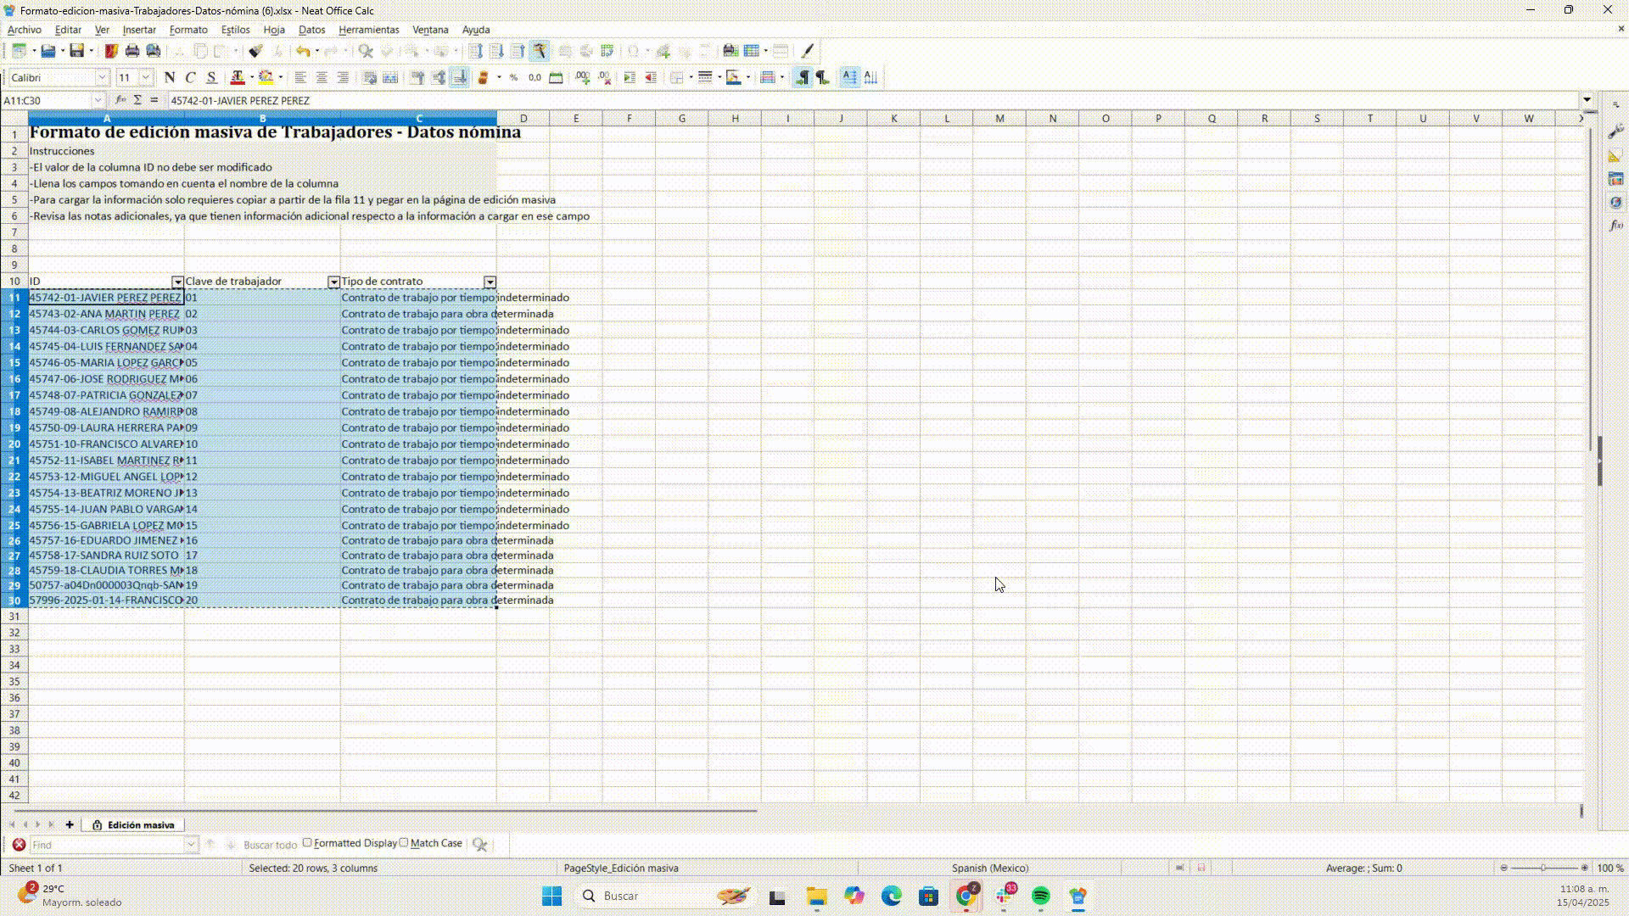Select the Clone Formatting paintbrush
The width and height of the screenshot is (1629, 916).
tap(255, 51)
